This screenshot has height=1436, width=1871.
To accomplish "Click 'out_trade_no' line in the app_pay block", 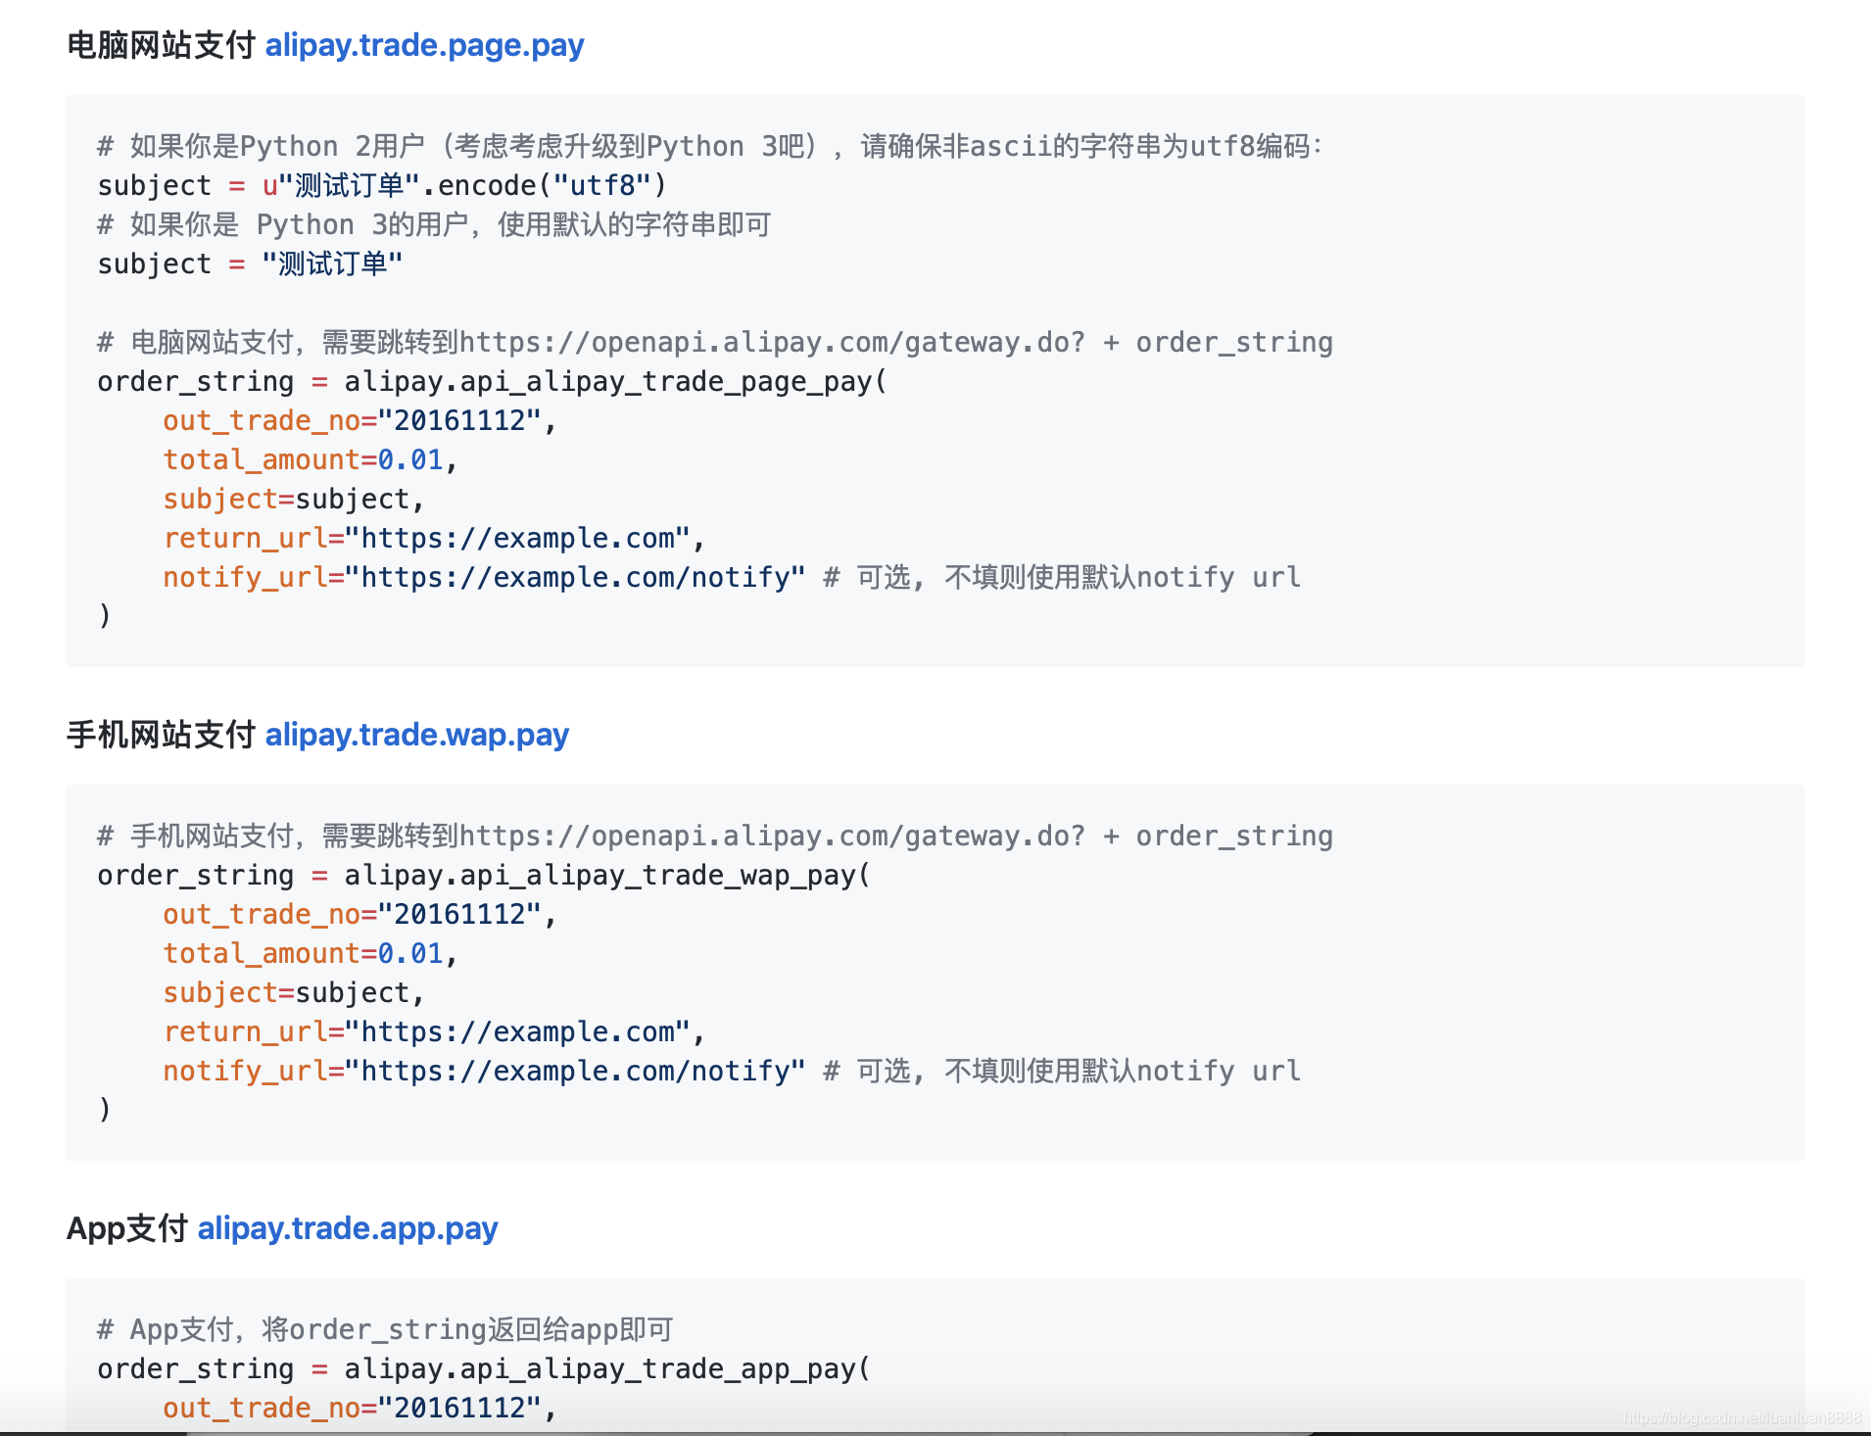I will [x=360, y=1408].
